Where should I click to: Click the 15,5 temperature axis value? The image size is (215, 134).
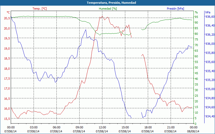[x=7, y=119]
